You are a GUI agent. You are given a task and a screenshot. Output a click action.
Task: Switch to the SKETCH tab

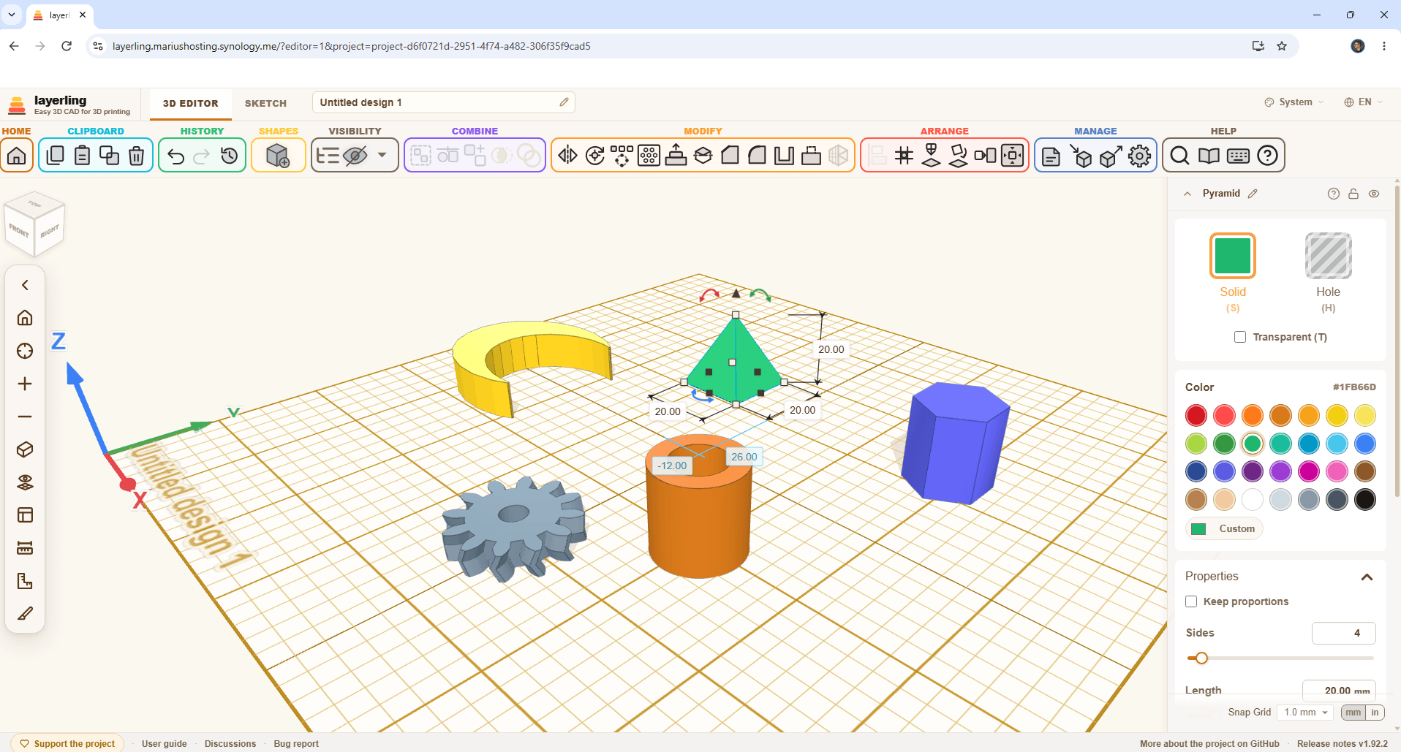tap(265, 104)
